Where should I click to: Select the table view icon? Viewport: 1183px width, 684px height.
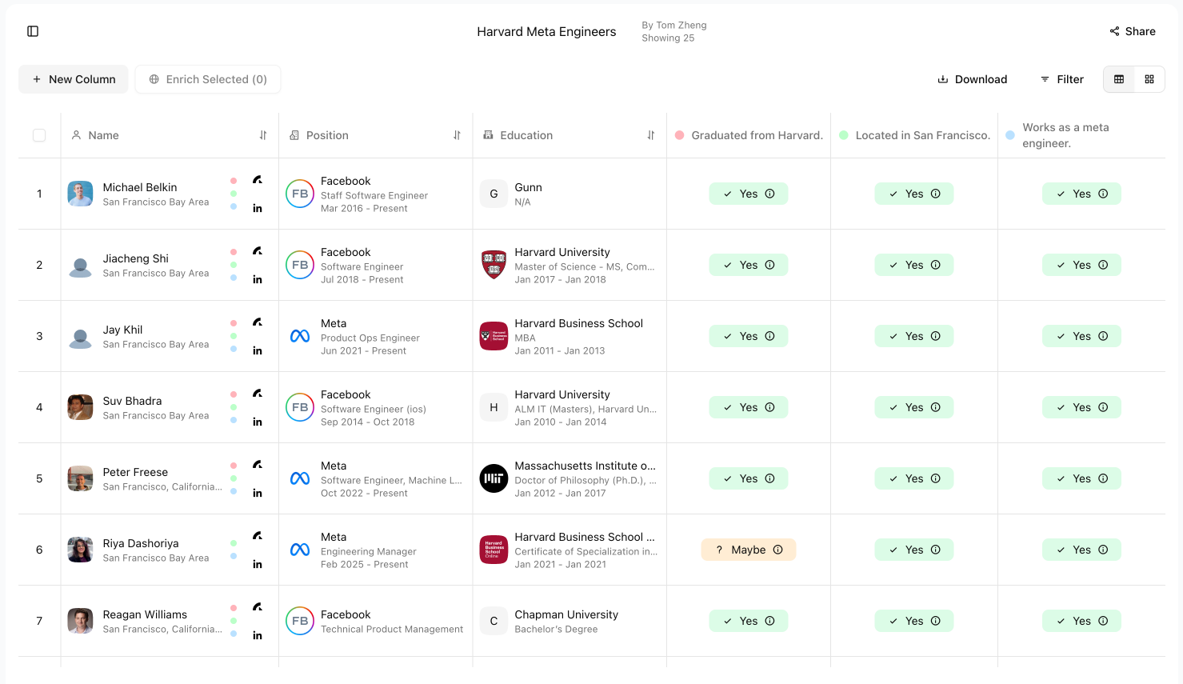pos(1119,79)
